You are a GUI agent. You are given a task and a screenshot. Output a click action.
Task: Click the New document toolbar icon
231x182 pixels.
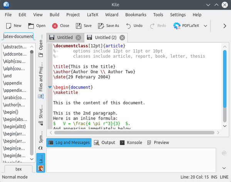8,26
